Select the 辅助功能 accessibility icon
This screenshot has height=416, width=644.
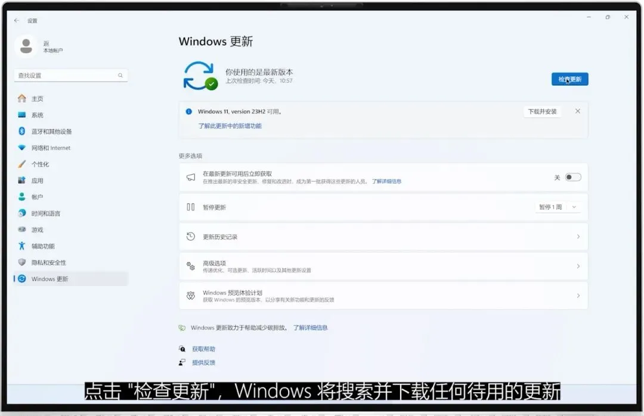22,246
